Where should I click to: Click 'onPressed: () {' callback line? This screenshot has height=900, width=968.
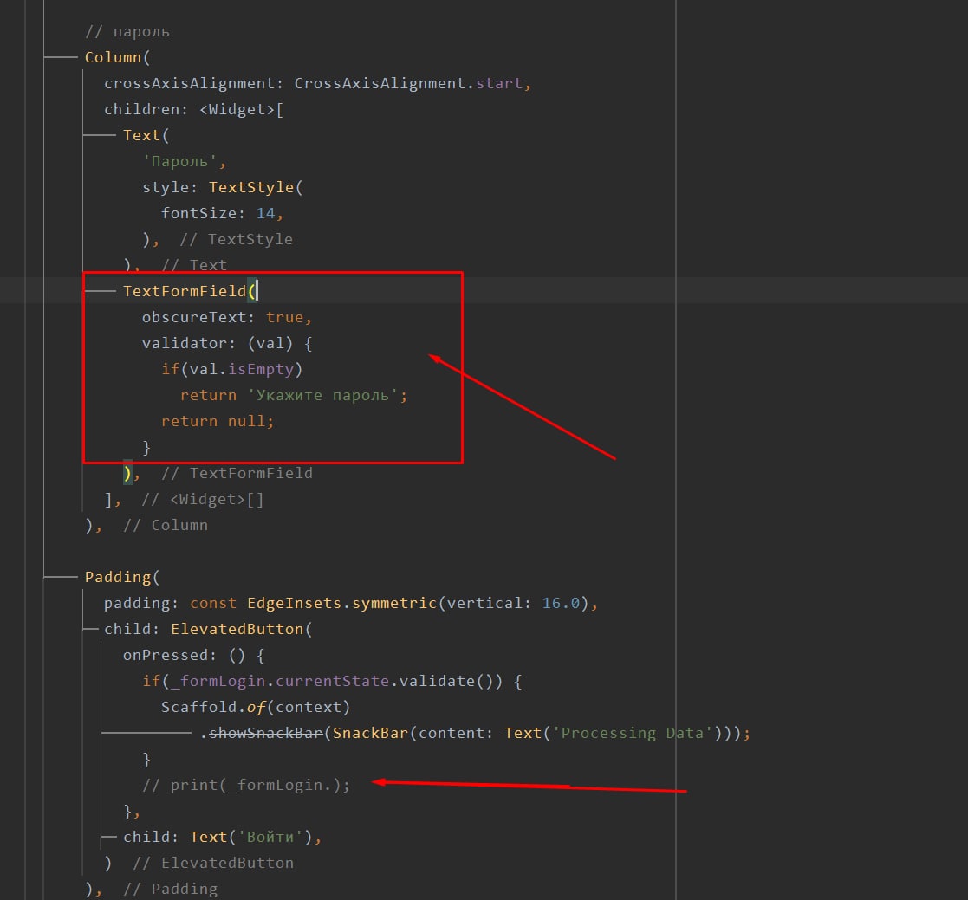pos(194,655)
